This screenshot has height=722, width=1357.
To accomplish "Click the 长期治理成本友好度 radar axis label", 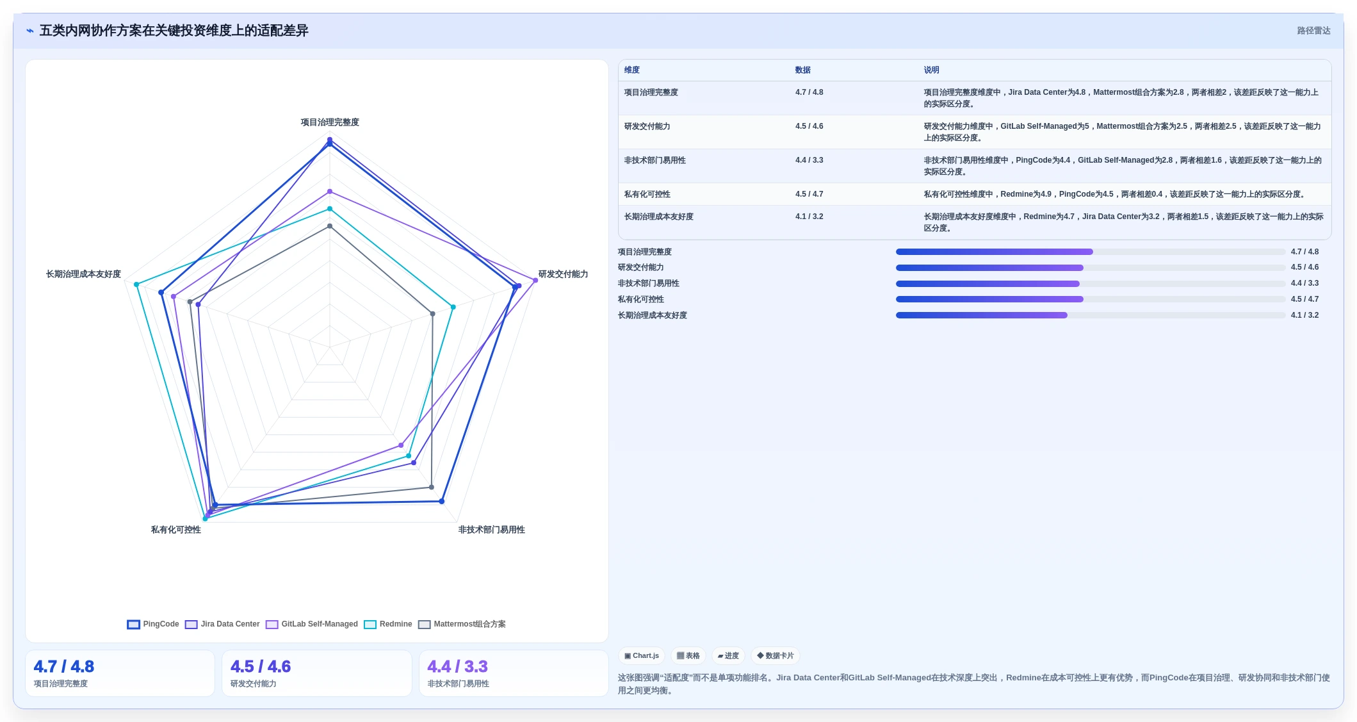I will click(x=83, y=274).
